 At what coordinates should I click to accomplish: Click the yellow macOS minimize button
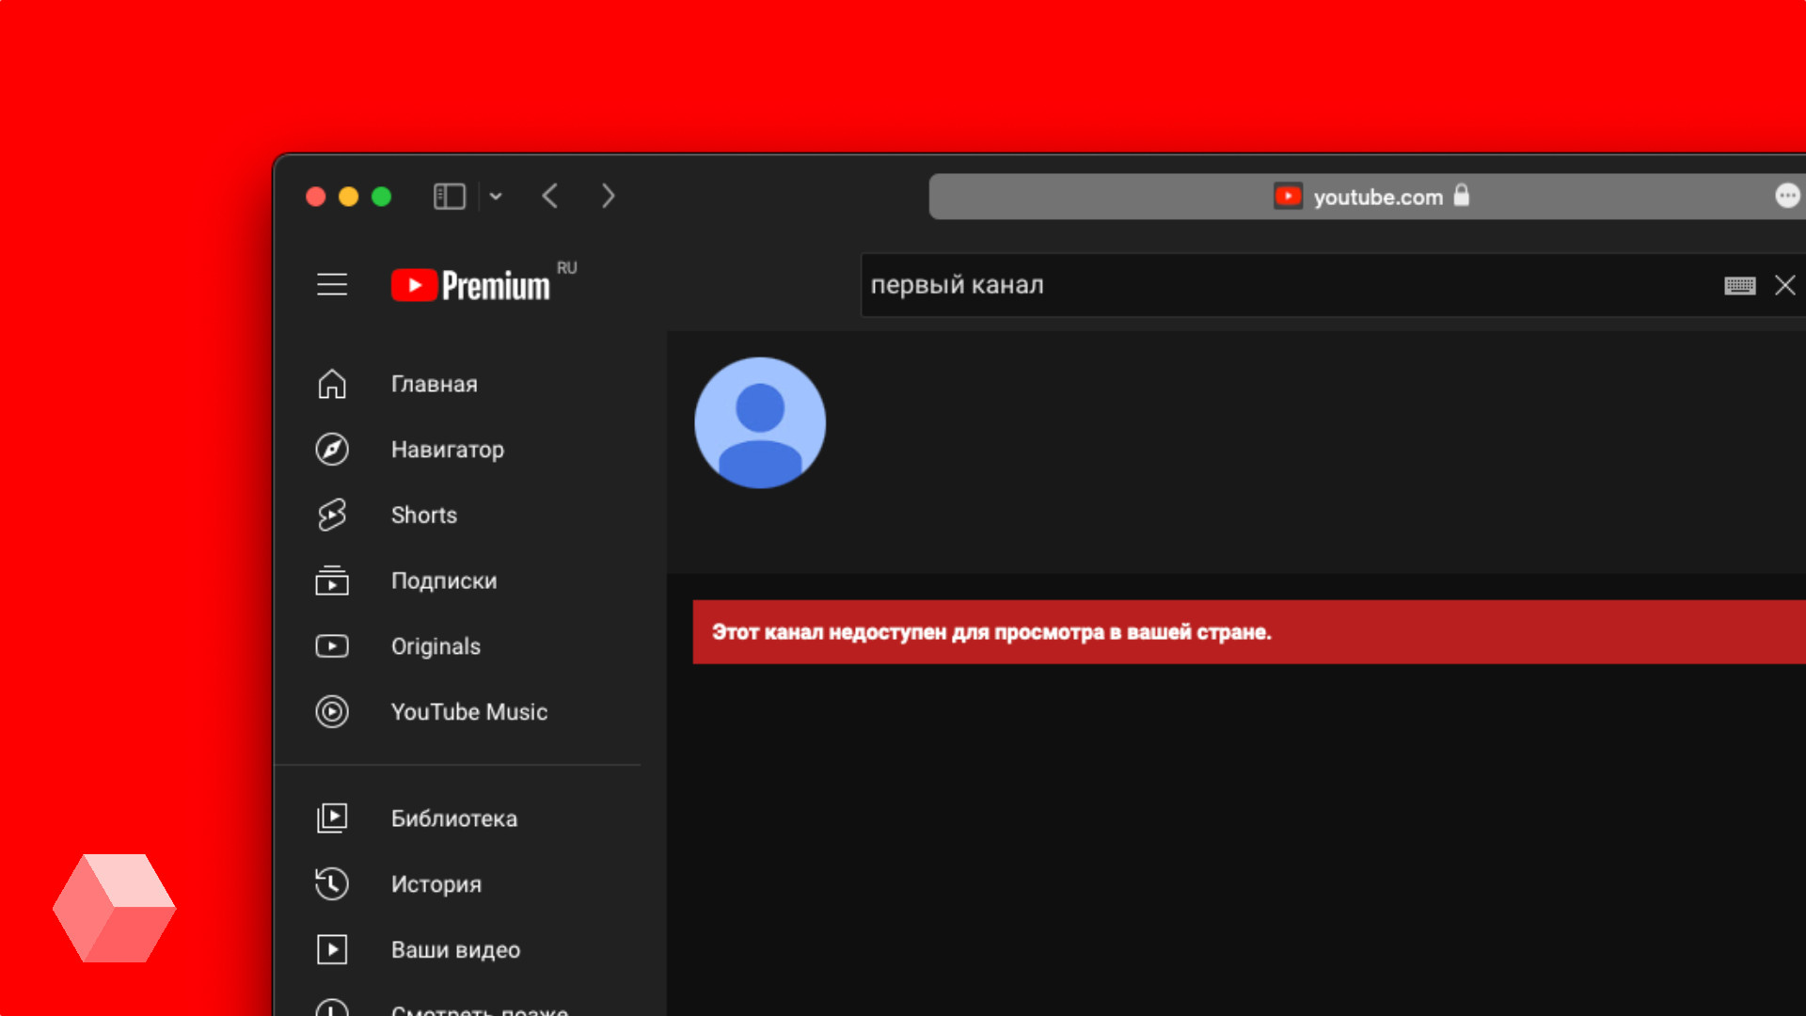(x=348, y=197)
